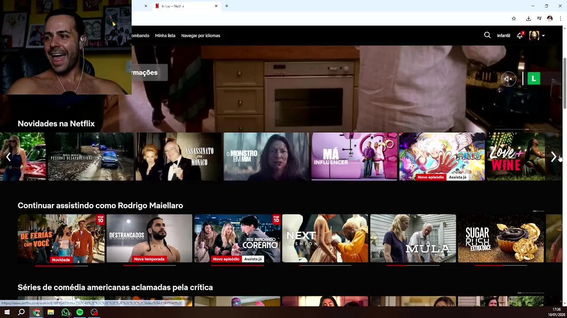The image size is (567, 318).
Task: Unmute the trailer with the speaker icon
Action: pos(508,79)
